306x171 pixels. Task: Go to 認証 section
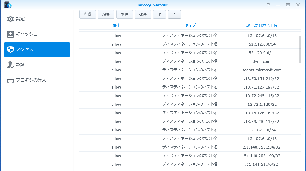point(37,65)
